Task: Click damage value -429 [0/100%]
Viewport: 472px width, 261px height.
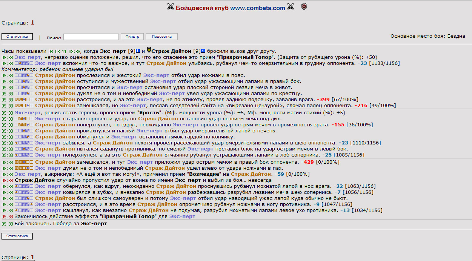Action: coord(320,162)
